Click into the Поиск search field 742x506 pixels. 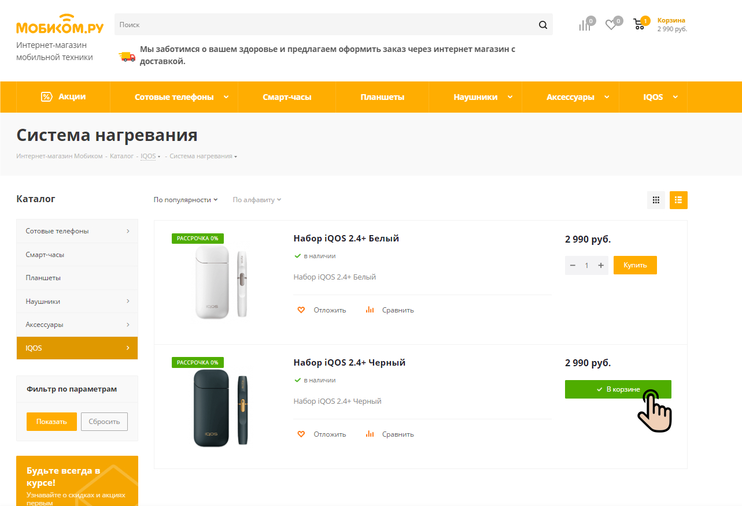coord(324,25)
